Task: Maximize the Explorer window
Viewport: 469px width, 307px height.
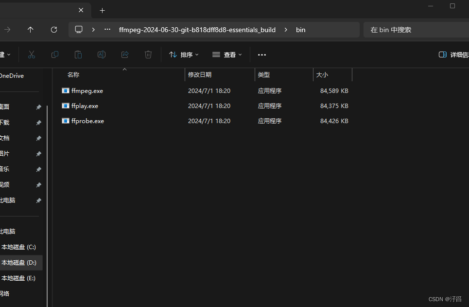Action: pos(452,6)
